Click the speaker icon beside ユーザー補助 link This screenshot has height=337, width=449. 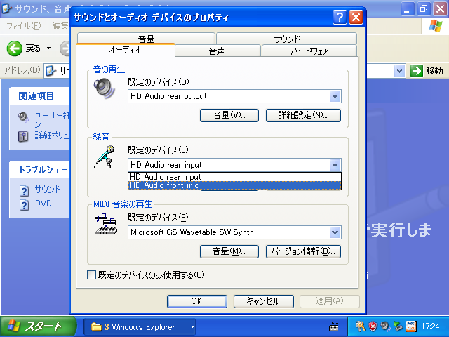pos(23,117)
